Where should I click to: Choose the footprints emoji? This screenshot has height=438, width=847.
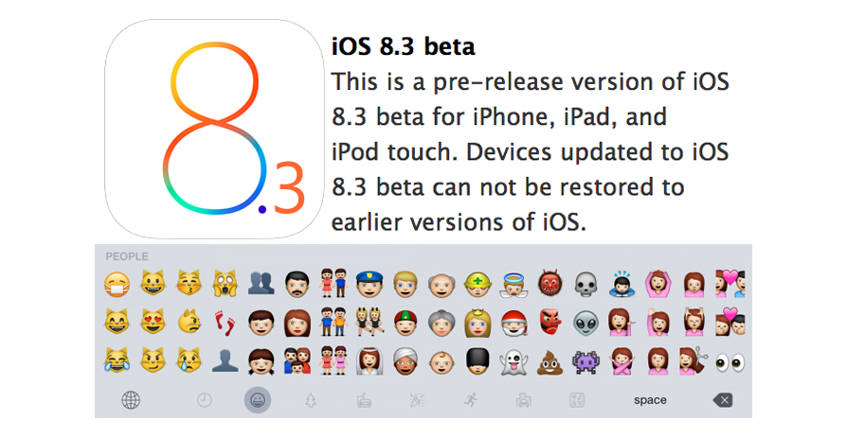(223, 322)
